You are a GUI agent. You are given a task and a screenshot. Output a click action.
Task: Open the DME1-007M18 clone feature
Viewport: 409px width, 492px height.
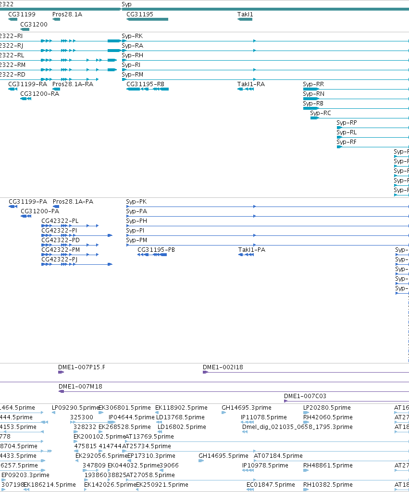click(234, 391)
